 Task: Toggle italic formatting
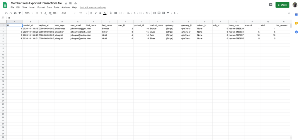tap(96, 13)
